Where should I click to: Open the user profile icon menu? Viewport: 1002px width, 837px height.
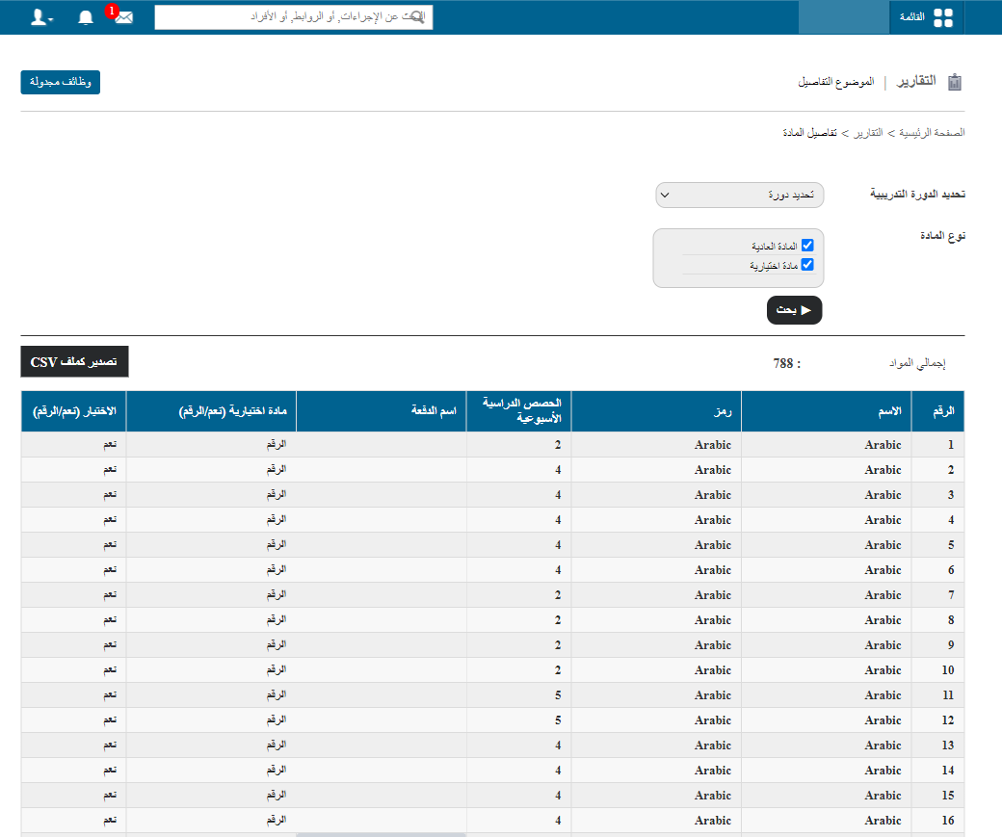click(41, 17)
